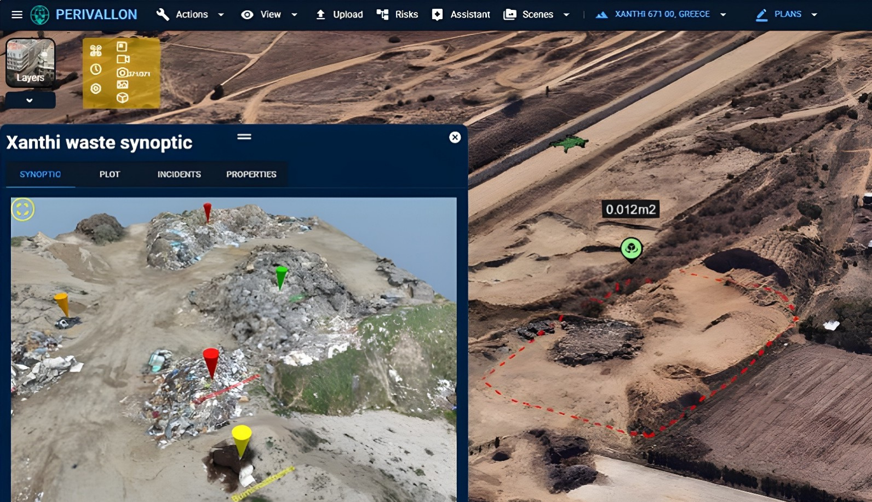
Task: Click the image gallery icon in yellow panel
Action: [x=122, y=85]
